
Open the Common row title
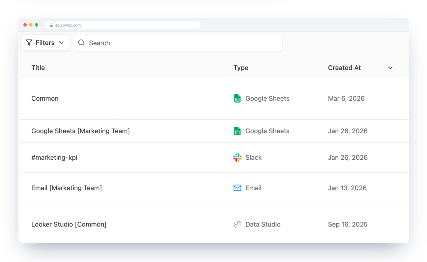pos(45,98)
